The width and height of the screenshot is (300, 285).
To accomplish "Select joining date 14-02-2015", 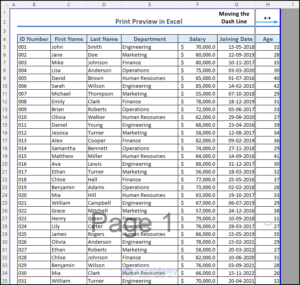I will pos(236,86).
